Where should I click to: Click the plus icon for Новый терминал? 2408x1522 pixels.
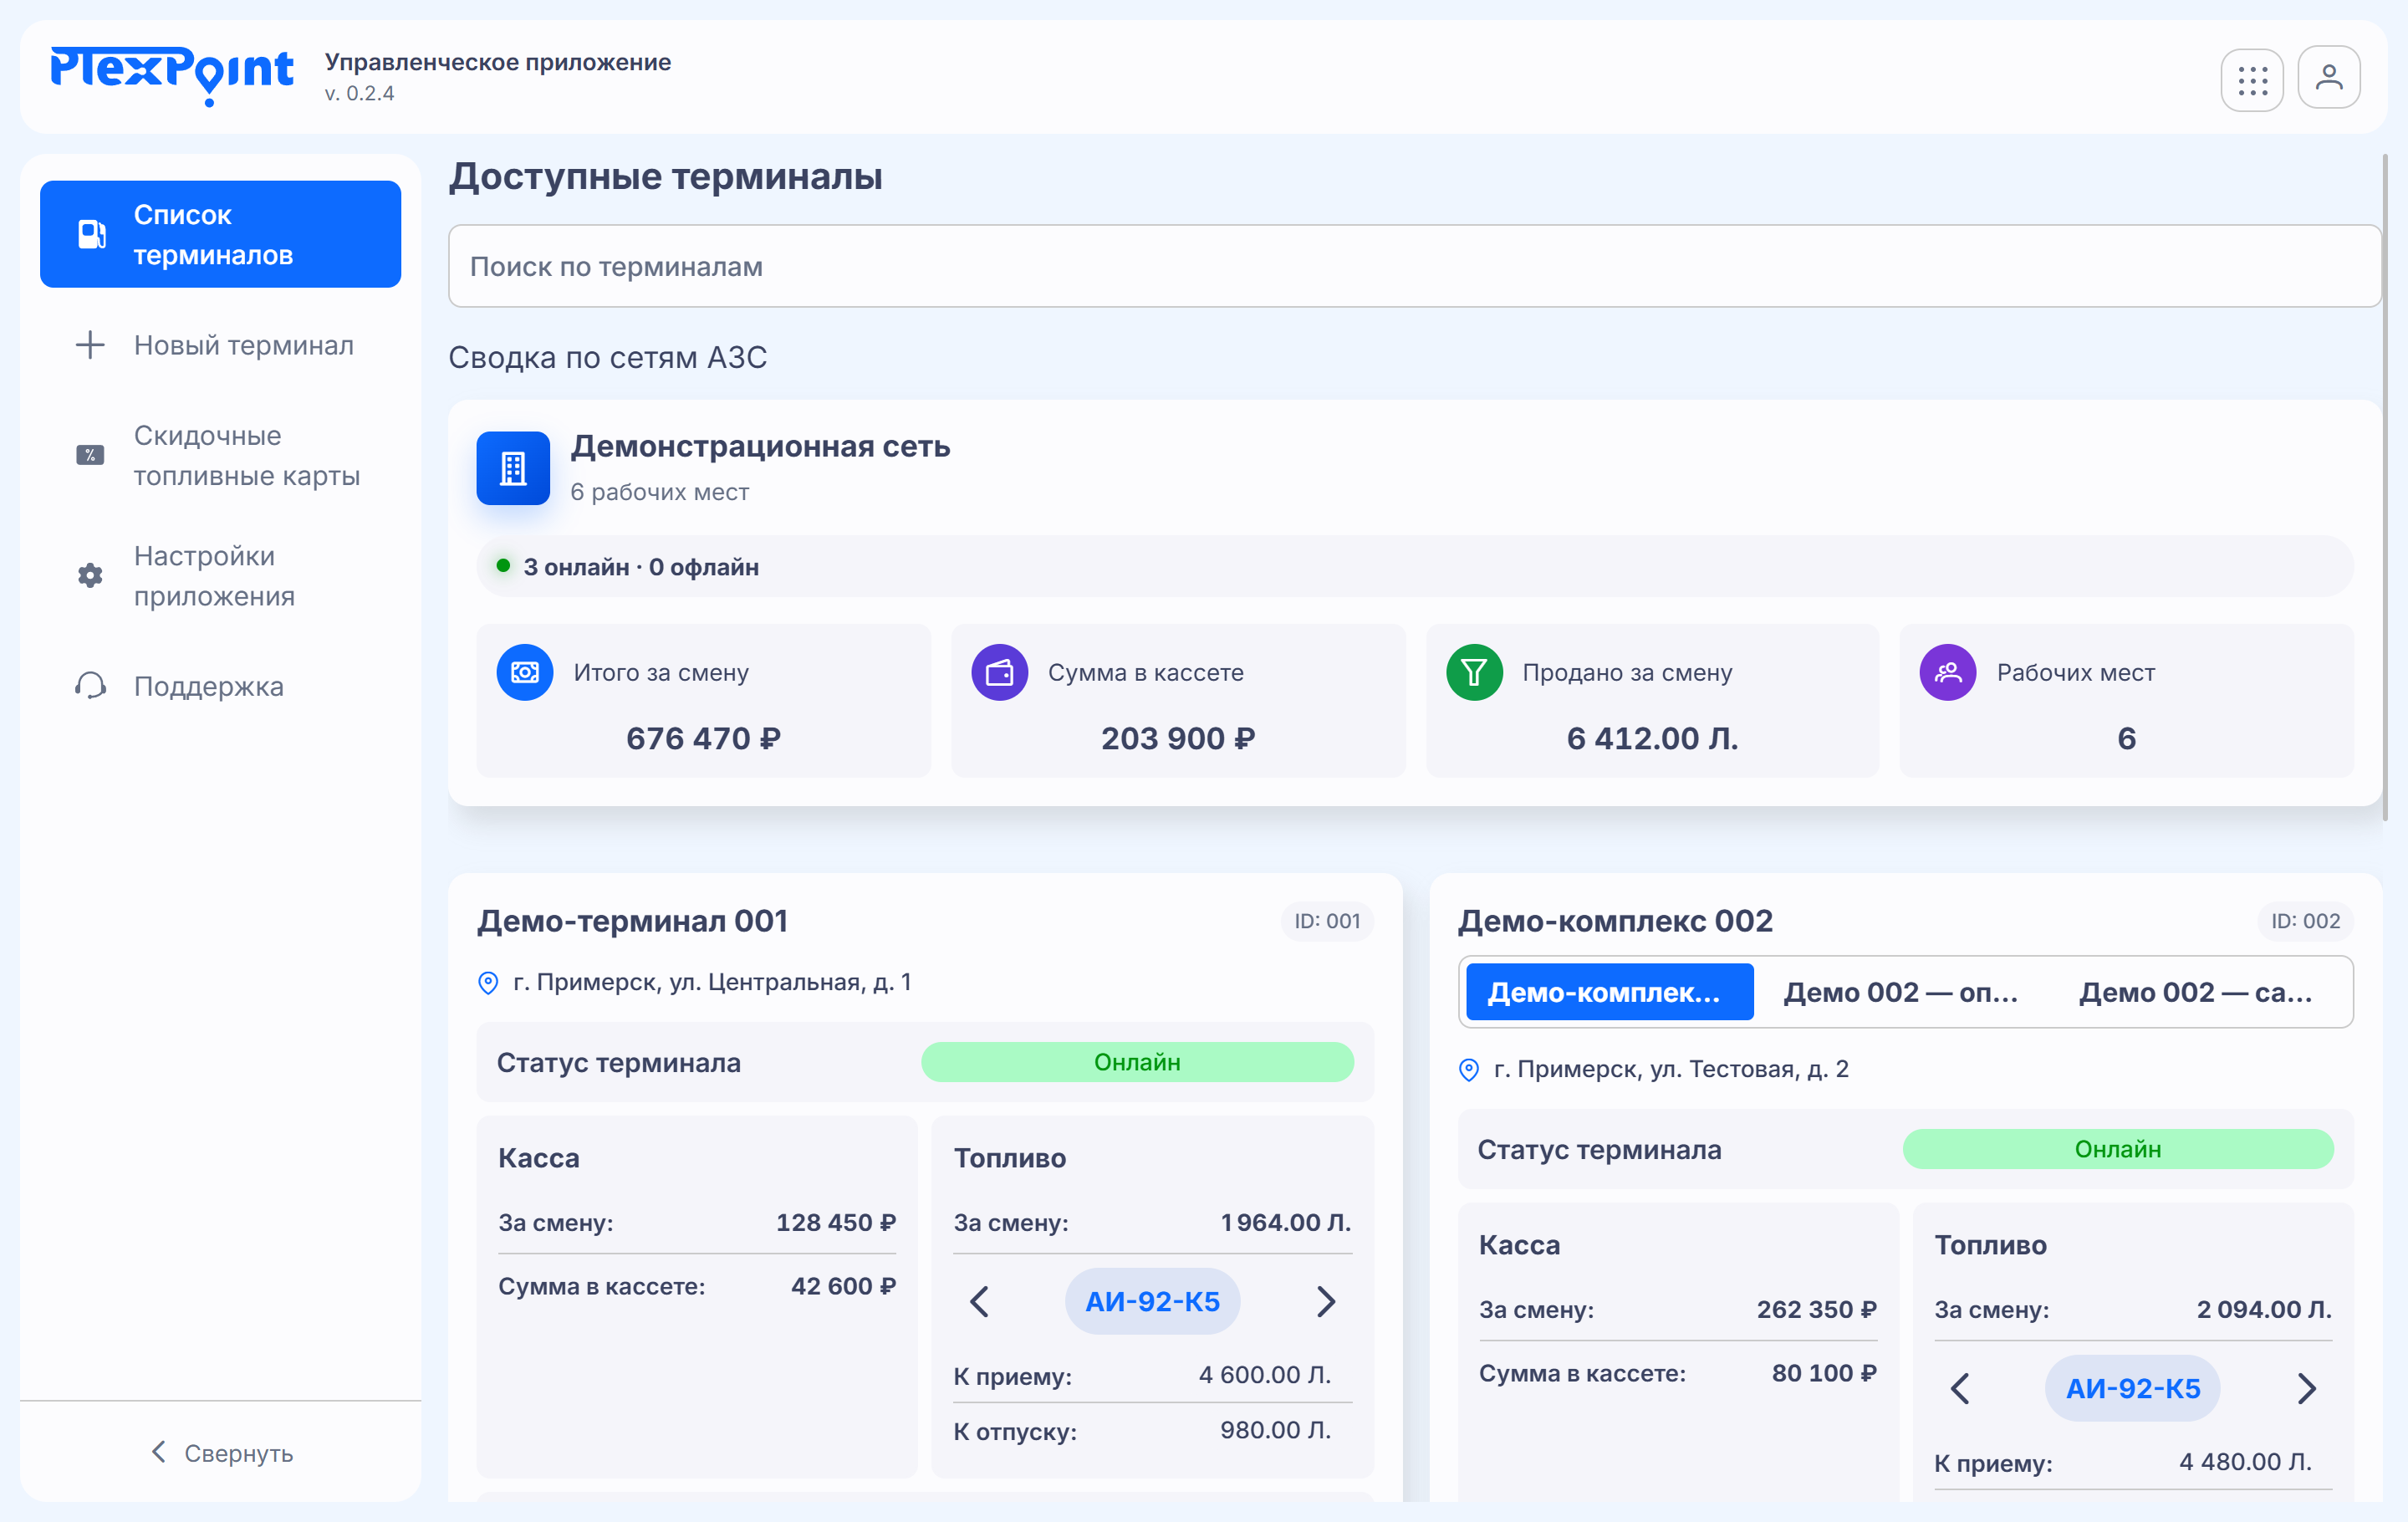(x=90, y=345)
